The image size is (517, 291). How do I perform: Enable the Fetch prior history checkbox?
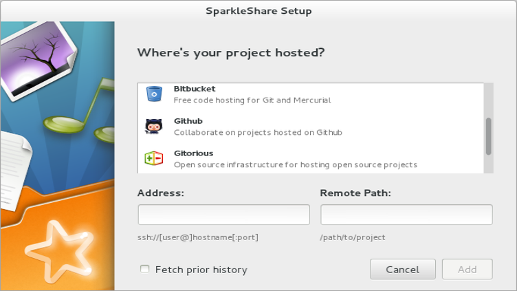pos(145,269)
